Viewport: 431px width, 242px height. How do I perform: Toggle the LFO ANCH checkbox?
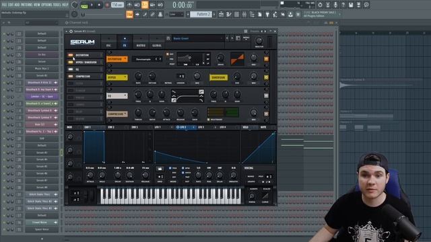[x=183, y=173]
